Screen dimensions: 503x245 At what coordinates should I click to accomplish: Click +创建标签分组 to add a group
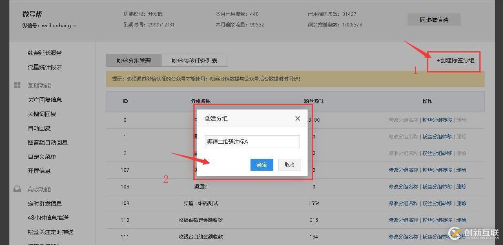pos(455,60)
